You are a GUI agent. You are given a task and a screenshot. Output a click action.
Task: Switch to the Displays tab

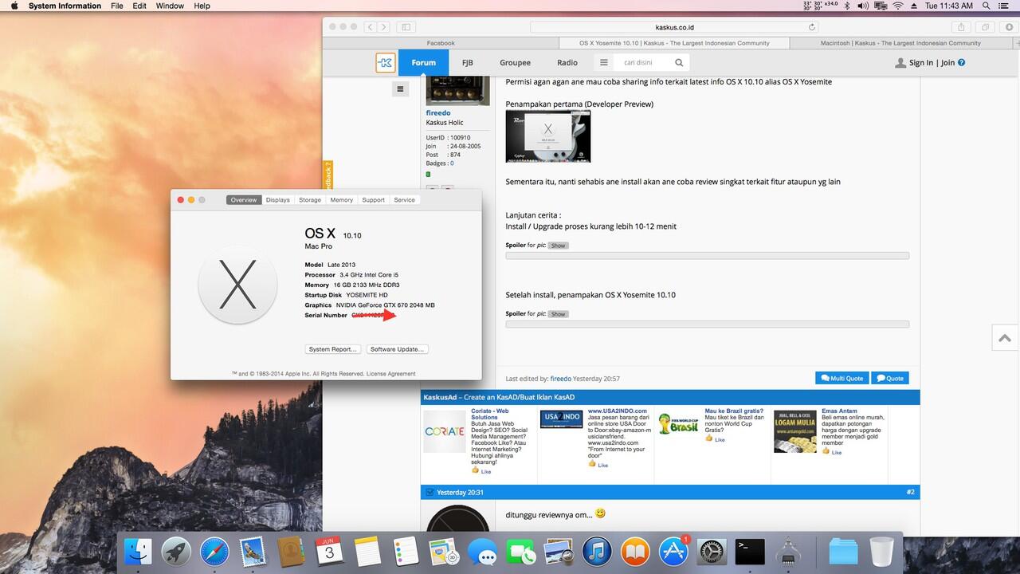click(x=278, y=200)
